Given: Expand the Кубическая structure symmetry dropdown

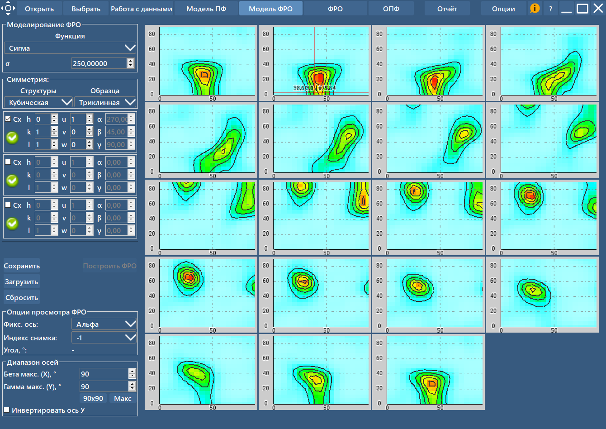Looking at the screenshot, I should (x=38, y=102).
